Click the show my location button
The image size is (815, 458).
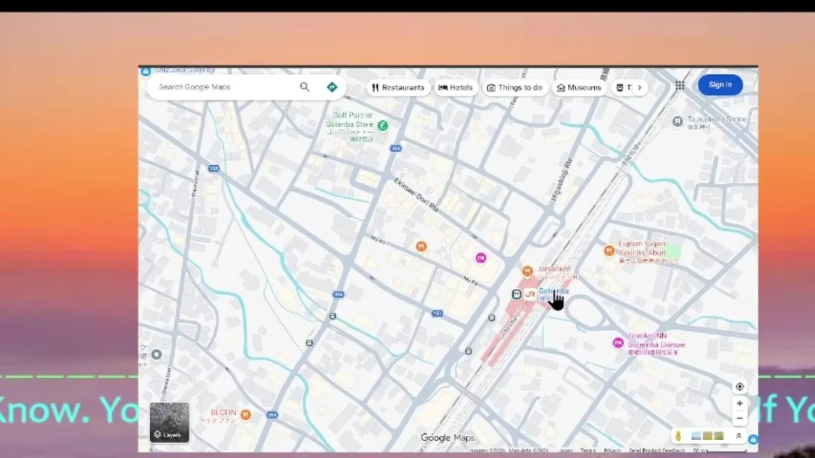pos(739,387)
